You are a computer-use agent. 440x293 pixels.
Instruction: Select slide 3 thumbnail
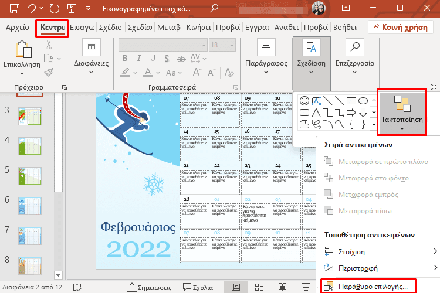tap(30, 116)
